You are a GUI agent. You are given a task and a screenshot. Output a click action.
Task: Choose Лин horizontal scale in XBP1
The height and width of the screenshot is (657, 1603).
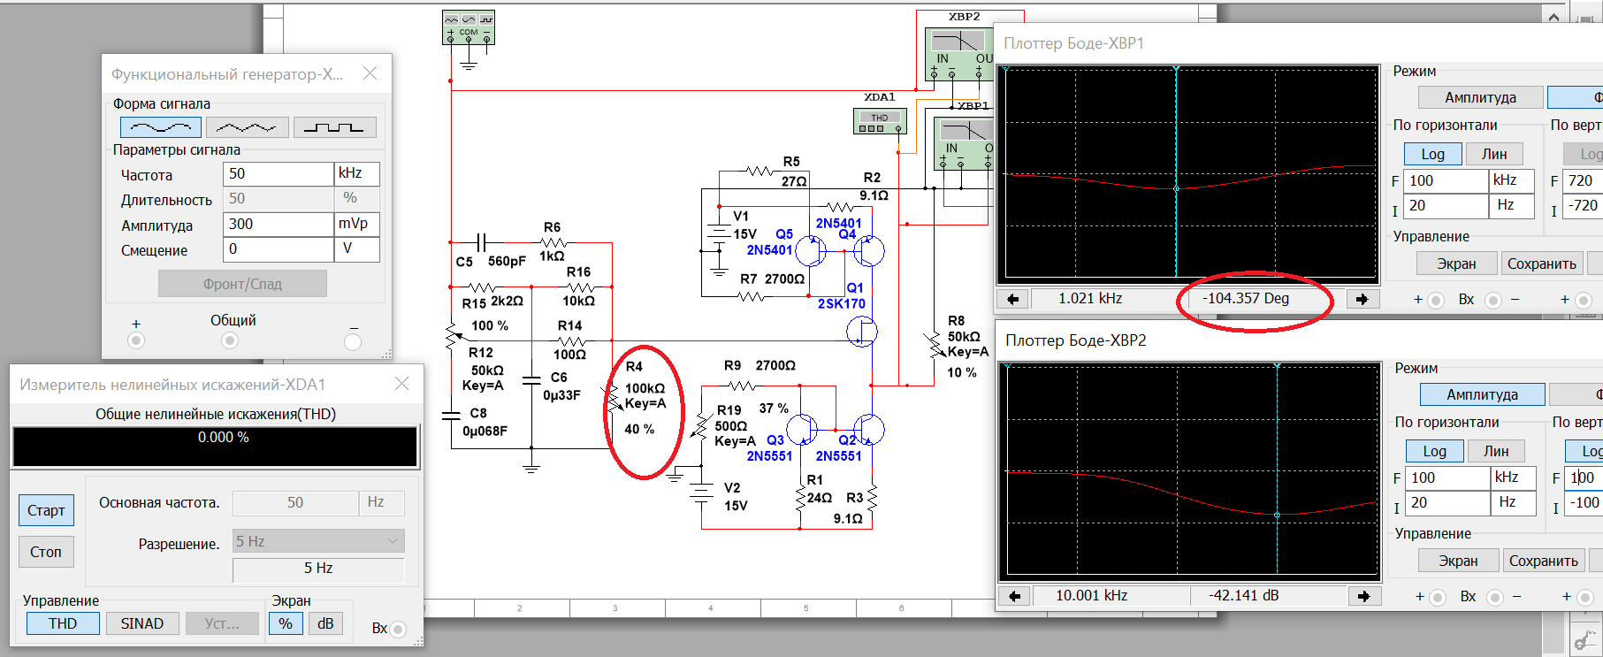[x=1494, y=154]
